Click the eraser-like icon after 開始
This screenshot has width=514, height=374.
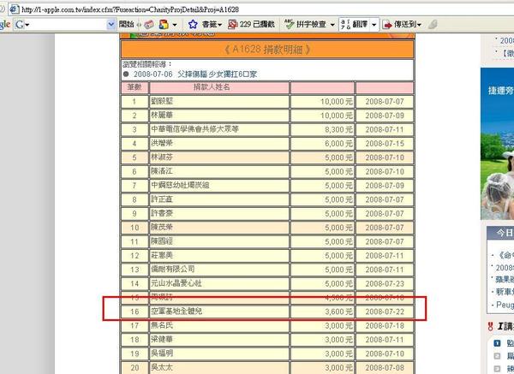point(149,25)
